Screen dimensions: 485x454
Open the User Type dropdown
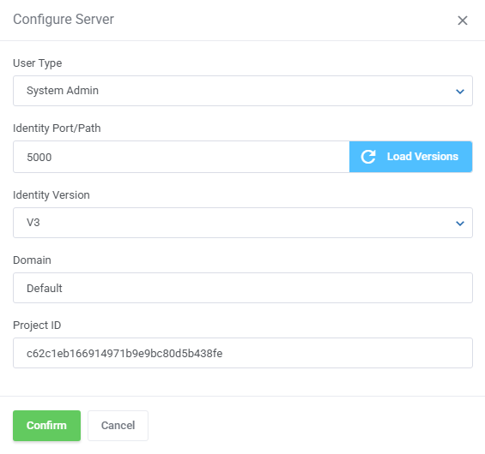[x=243, y=91]
